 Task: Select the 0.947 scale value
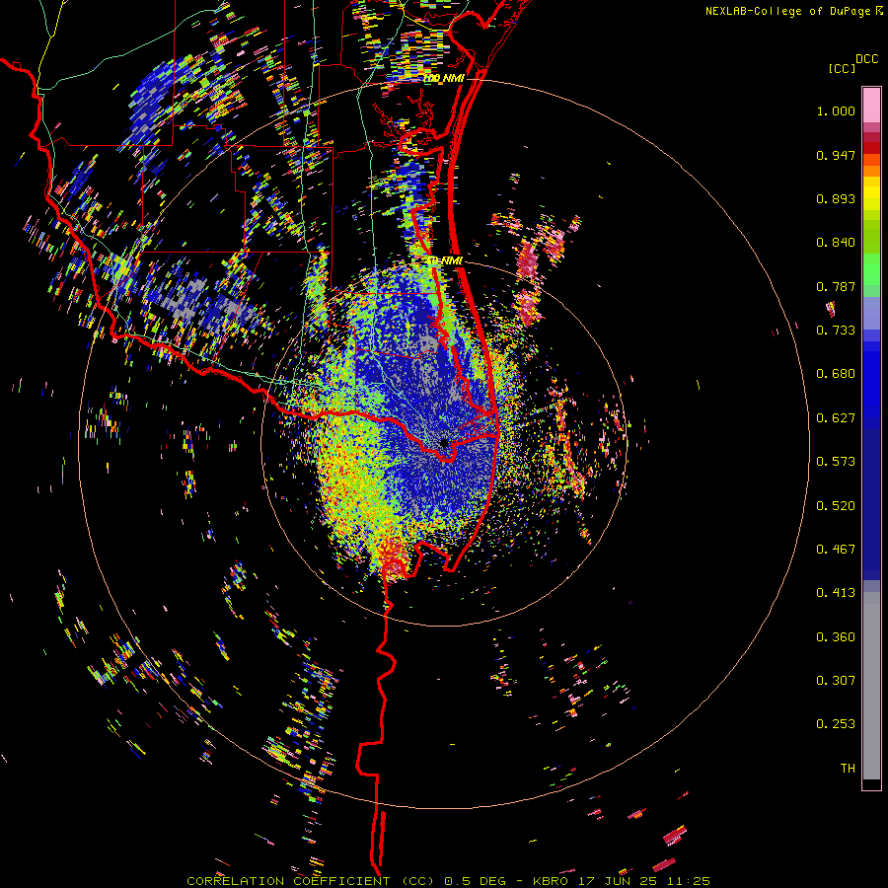tap(836, 155)
